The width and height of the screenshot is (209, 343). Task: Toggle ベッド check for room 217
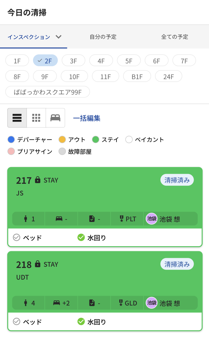click(x=17, y=237)
